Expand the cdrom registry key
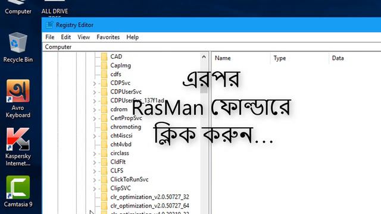 pyautogui.click(x=95, y=109)
